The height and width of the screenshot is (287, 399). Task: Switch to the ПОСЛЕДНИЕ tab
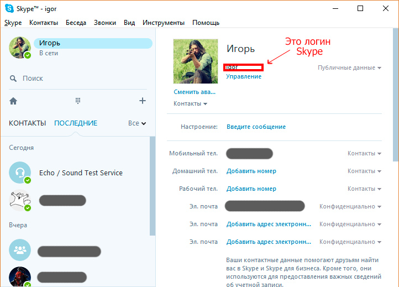(x=76, y=123)
